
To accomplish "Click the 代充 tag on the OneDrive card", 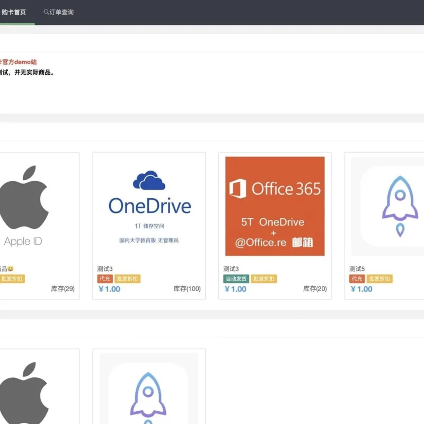I will pos(105,279).
